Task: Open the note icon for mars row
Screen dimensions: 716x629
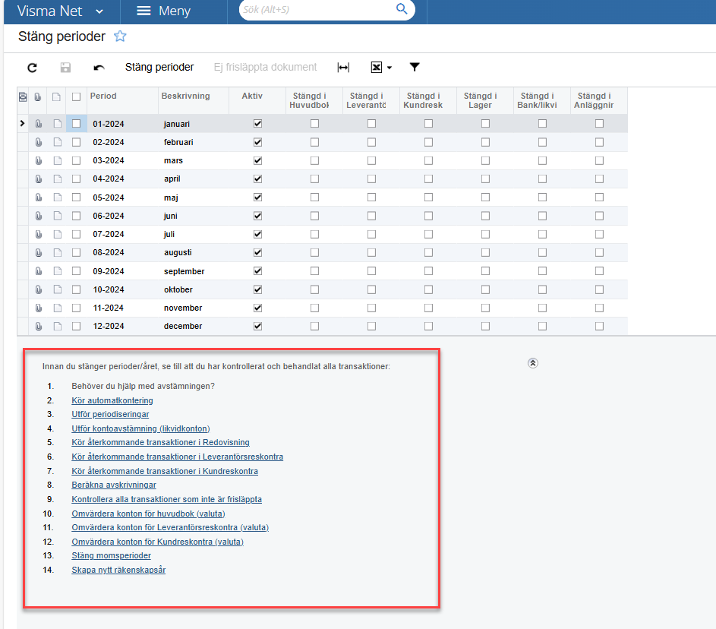Action: (56, 160)
